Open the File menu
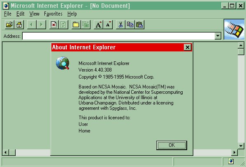The width and height of the screenshot is (246, 167). click(x=7, y=14)
